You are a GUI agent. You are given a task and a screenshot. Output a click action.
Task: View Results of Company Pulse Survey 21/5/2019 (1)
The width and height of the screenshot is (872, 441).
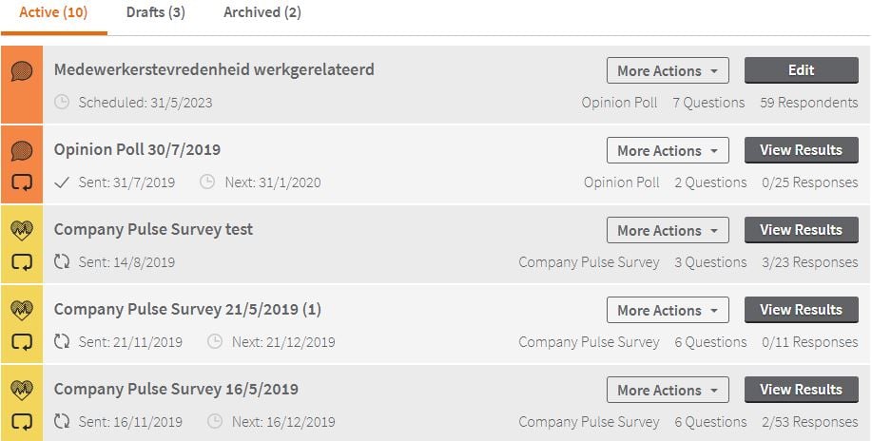pos(801,310)
